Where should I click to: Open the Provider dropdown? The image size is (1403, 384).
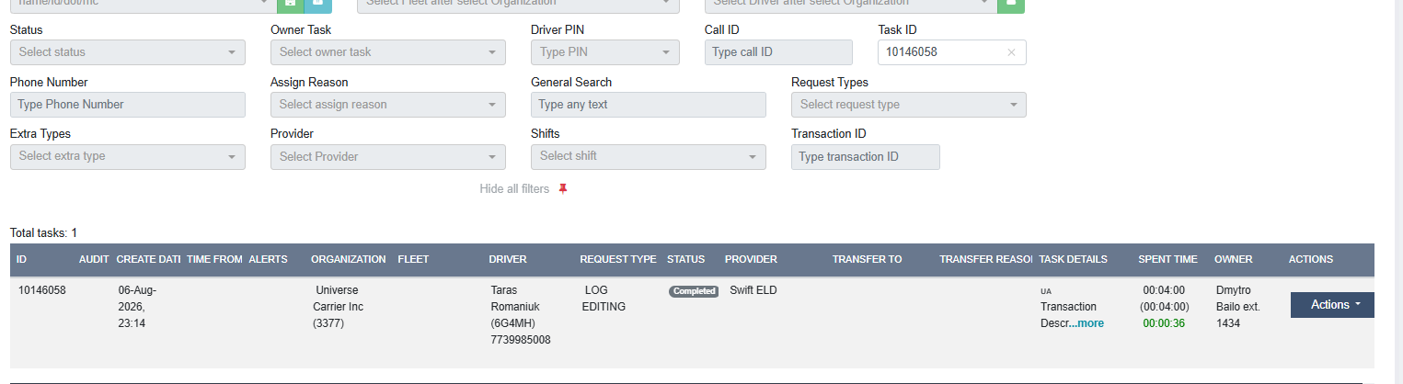388,157
